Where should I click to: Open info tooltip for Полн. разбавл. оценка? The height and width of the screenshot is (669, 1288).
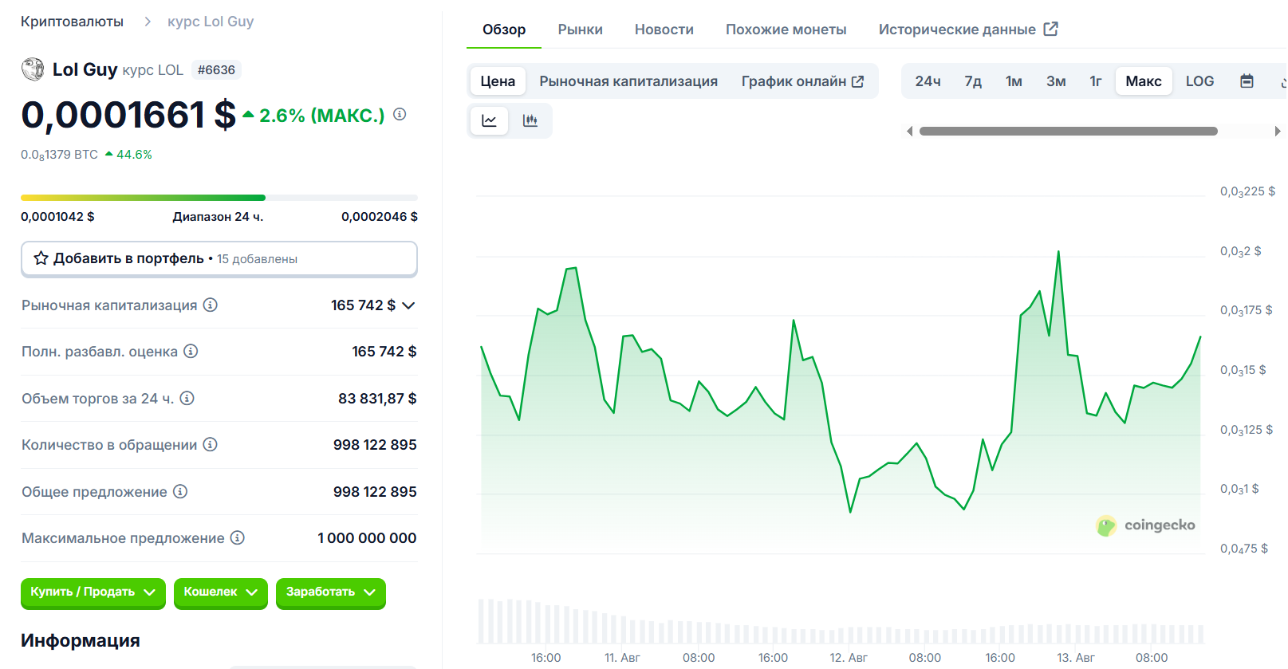[191, 351]
